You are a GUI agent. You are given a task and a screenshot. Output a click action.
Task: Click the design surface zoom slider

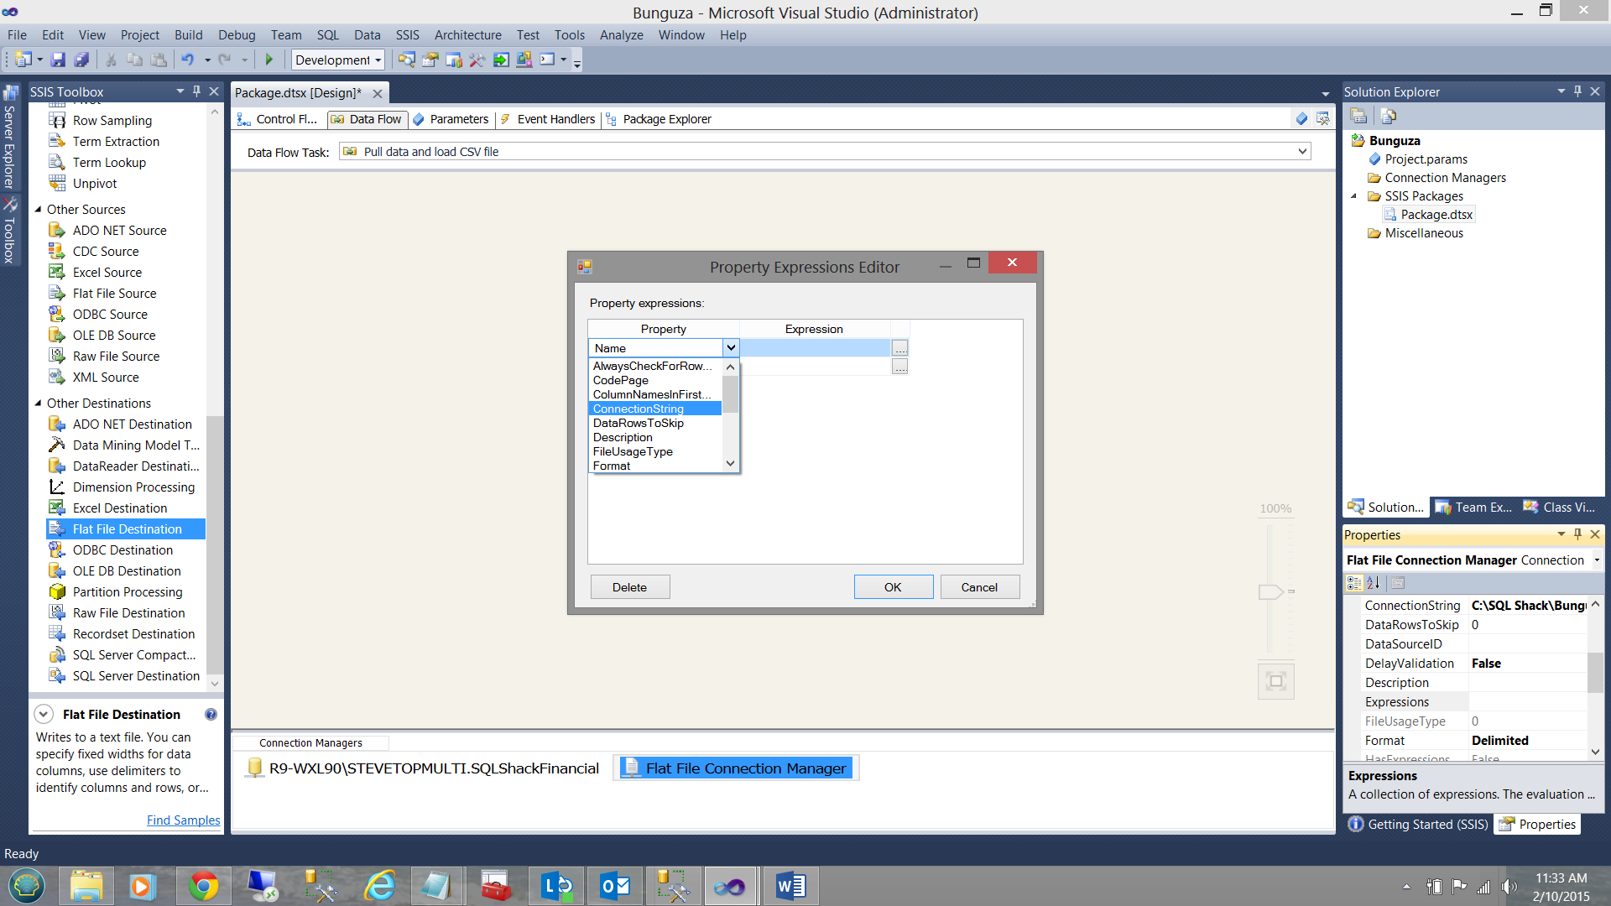coord(1270,591)
